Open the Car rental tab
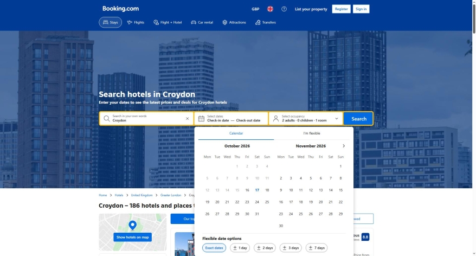The height and width of the screenshot is (256, 476). 202,22
